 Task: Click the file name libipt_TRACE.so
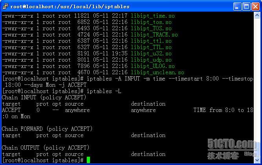coord(154,35)
